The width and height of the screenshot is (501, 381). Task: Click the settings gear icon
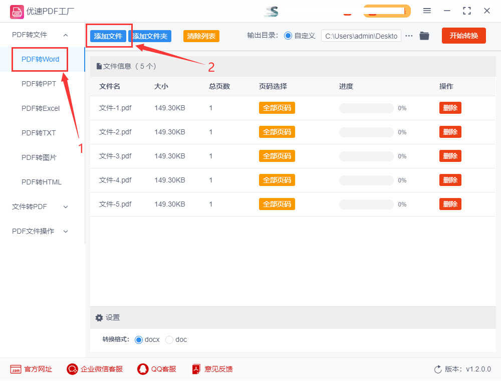[x=99, y=318]
